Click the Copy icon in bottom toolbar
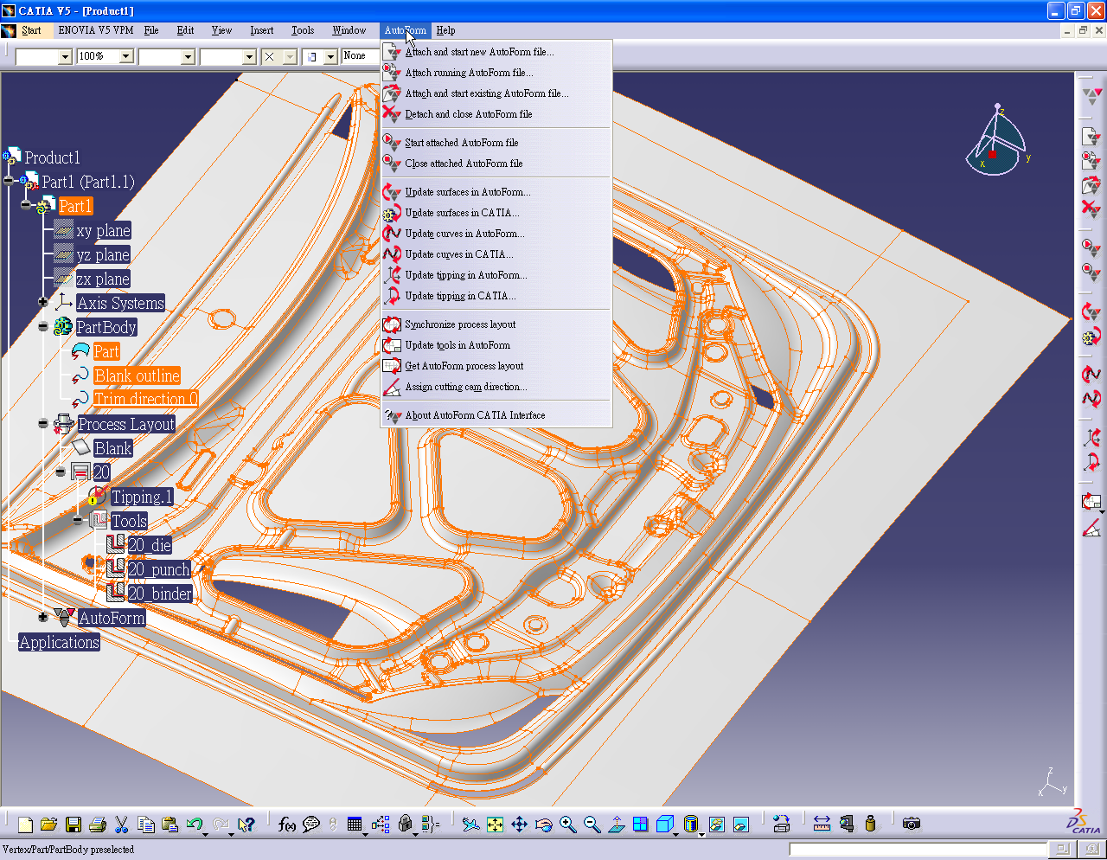Viewport: 1107px width, 860px height. [x=145, y=825]
